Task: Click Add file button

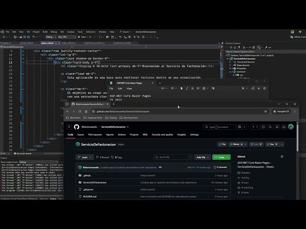Action: [x=203, y=157]
